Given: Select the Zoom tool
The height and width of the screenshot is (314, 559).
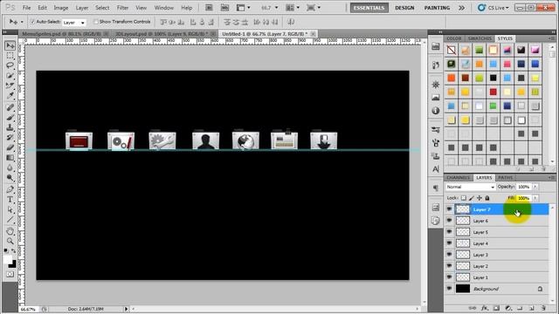Looking at the screenshot, I should [x=10, y=241].
